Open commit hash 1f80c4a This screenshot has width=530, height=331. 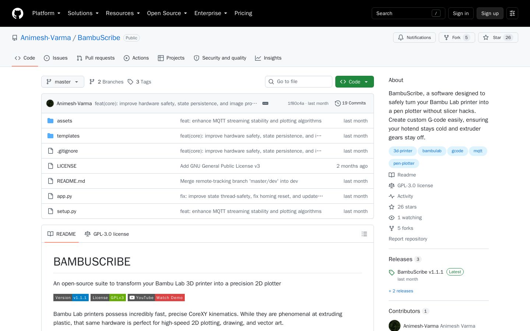tap(296, 103)
